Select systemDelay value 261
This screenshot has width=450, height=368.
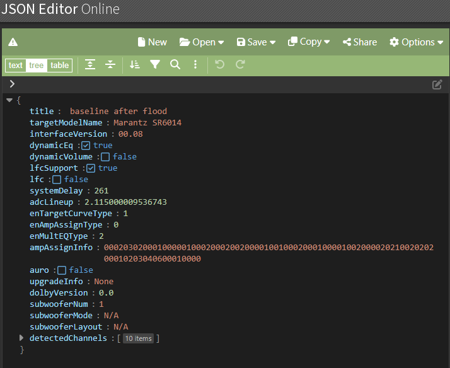pos(101,191)
